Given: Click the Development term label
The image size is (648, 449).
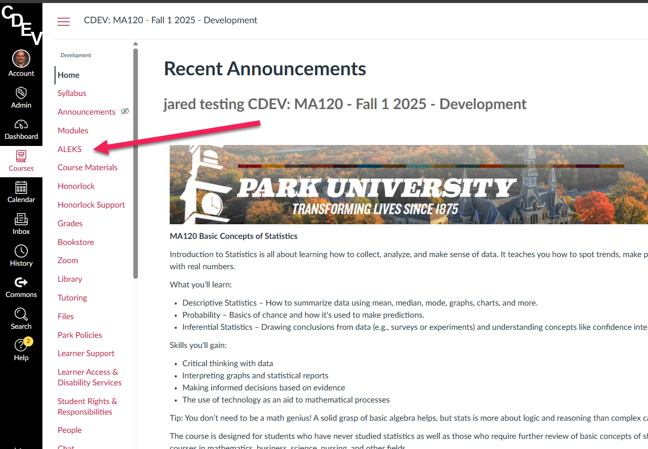Looking at the screenshot, I should [76, 55].
